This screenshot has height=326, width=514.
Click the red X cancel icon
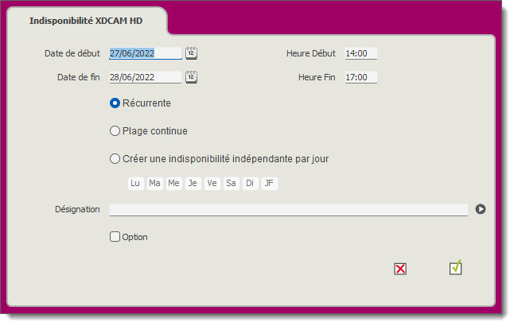click(x=400, y=269)
